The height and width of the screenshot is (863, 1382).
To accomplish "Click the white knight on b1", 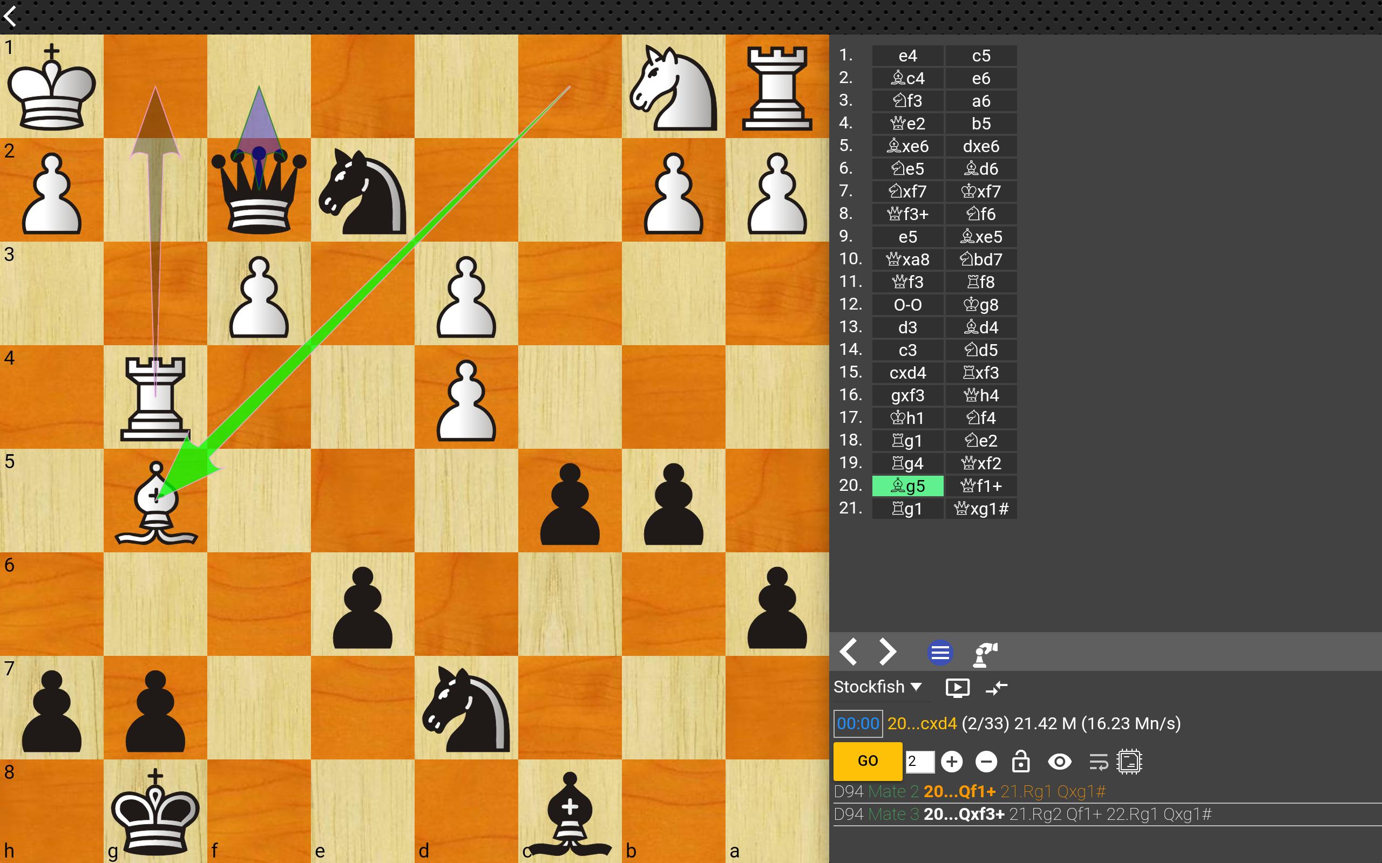I will [673, 87].
